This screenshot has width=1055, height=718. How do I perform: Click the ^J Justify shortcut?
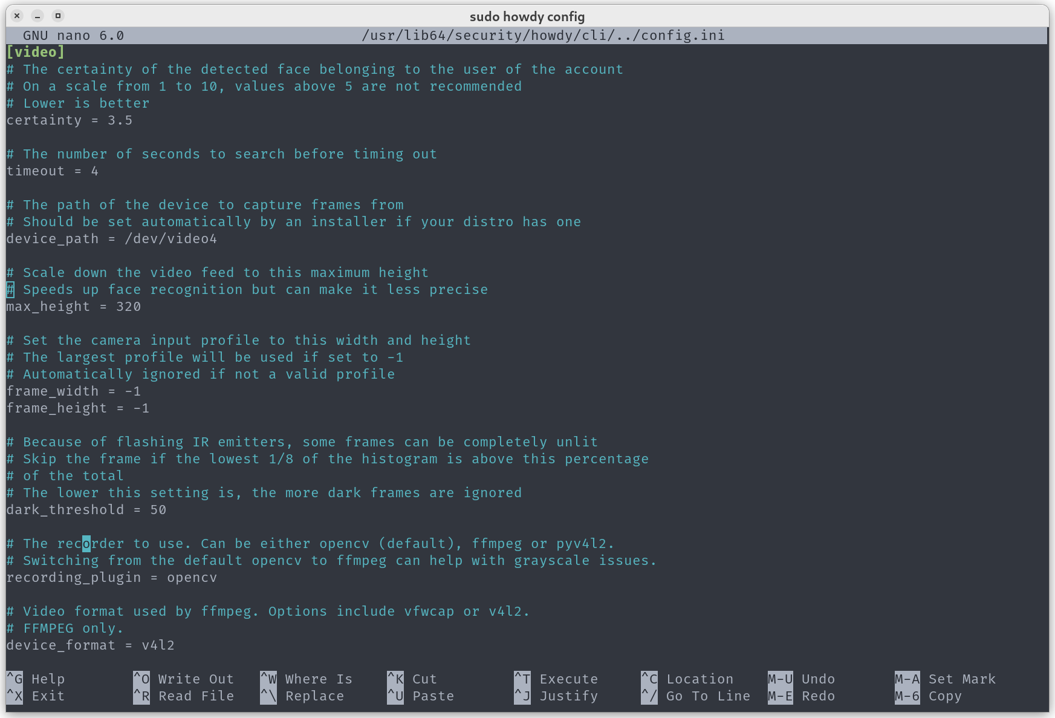(556, 696)
